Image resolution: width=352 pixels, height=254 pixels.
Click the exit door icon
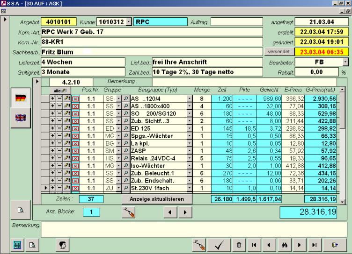[x=333, y=245]
